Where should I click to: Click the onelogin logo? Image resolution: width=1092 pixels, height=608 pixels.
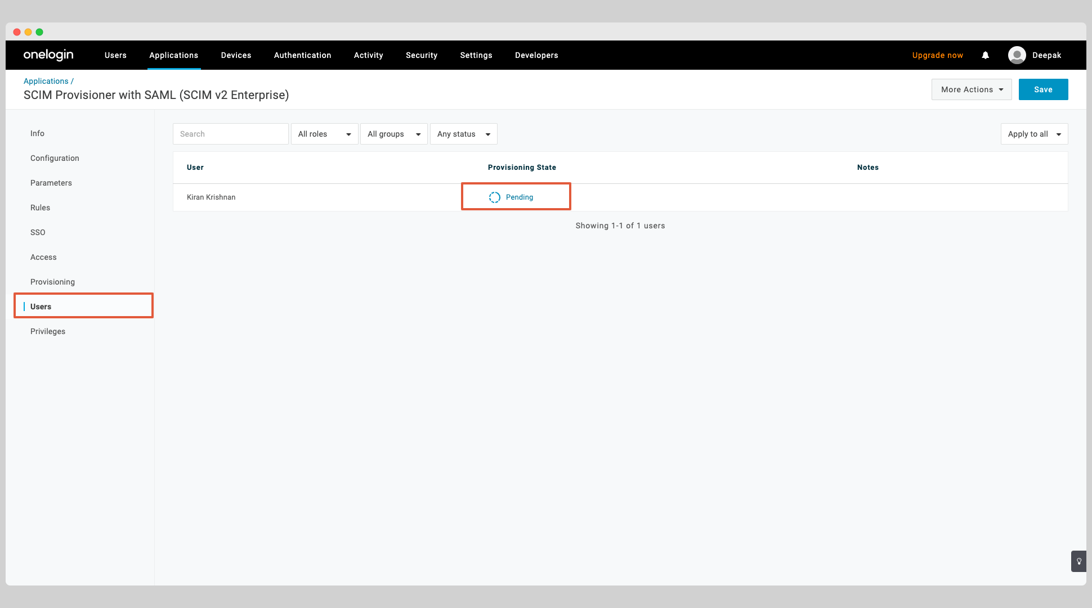point(48,55)
